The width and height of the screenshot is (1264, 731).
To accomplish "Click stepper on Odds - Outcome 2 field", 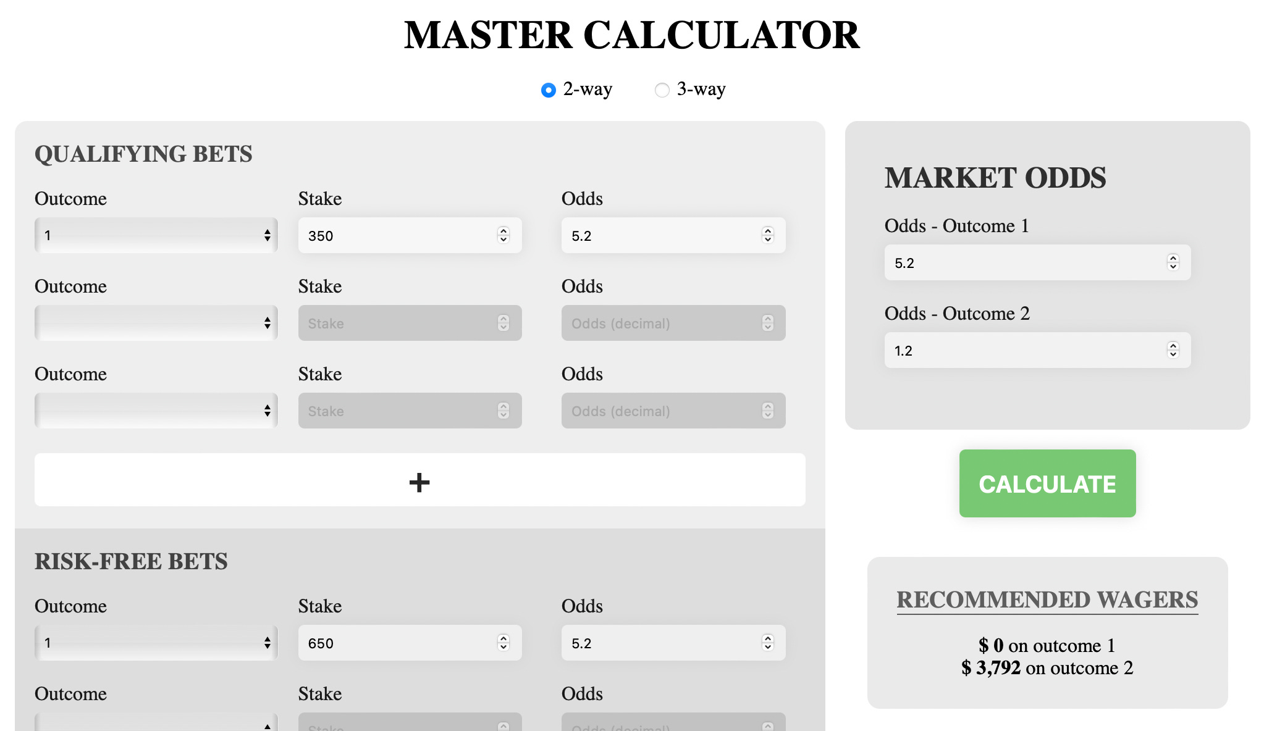I will 1173,350.
